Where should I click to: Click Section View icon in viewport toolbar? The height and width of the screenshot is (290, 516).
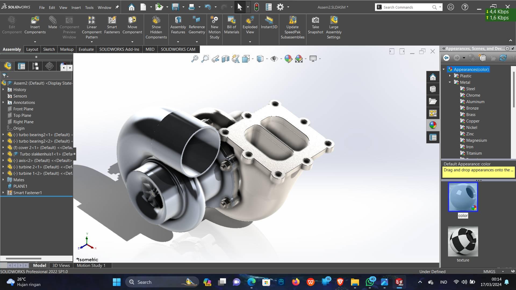[225, 59]
